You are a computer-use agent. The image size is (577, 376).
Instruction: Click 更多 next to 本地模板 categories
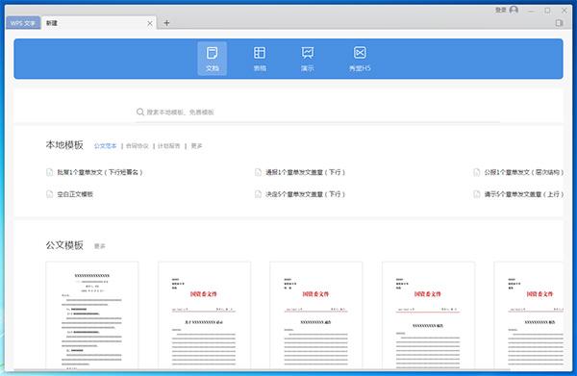click(196, 146)
